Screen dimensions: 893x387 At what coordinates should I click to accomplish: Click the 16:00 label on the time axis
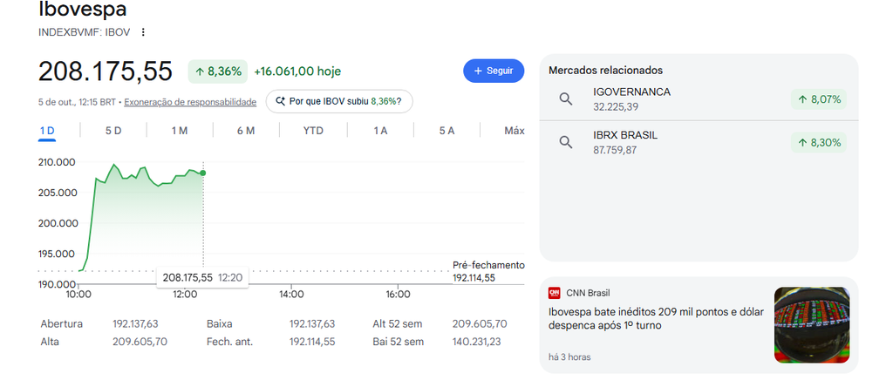click(x=398, y=295)
